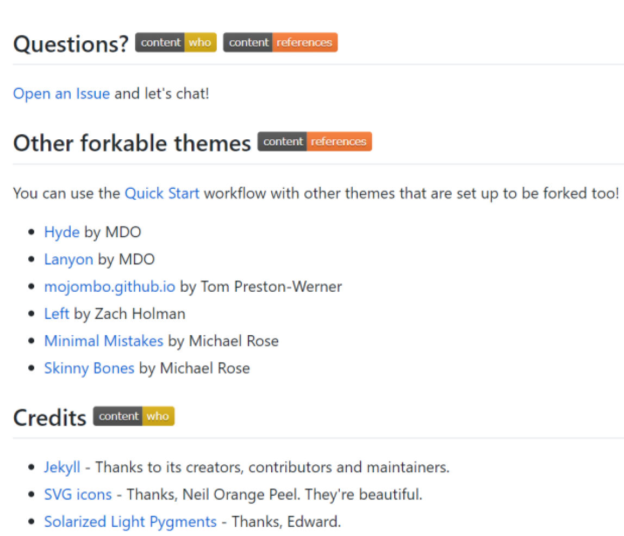Image resolution: width=624 pixels, height=536 pixels.
Task: Click the references badge beside Other forkable themes
Action: [x=338, y=141]
